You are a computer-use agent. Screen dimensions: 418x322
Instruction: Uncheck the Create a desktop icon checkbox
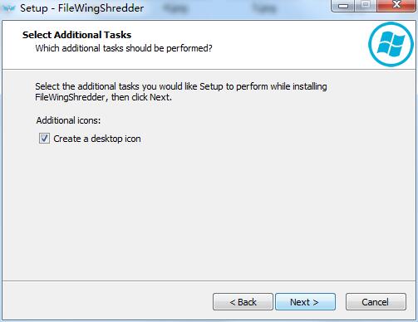(44, 139)
